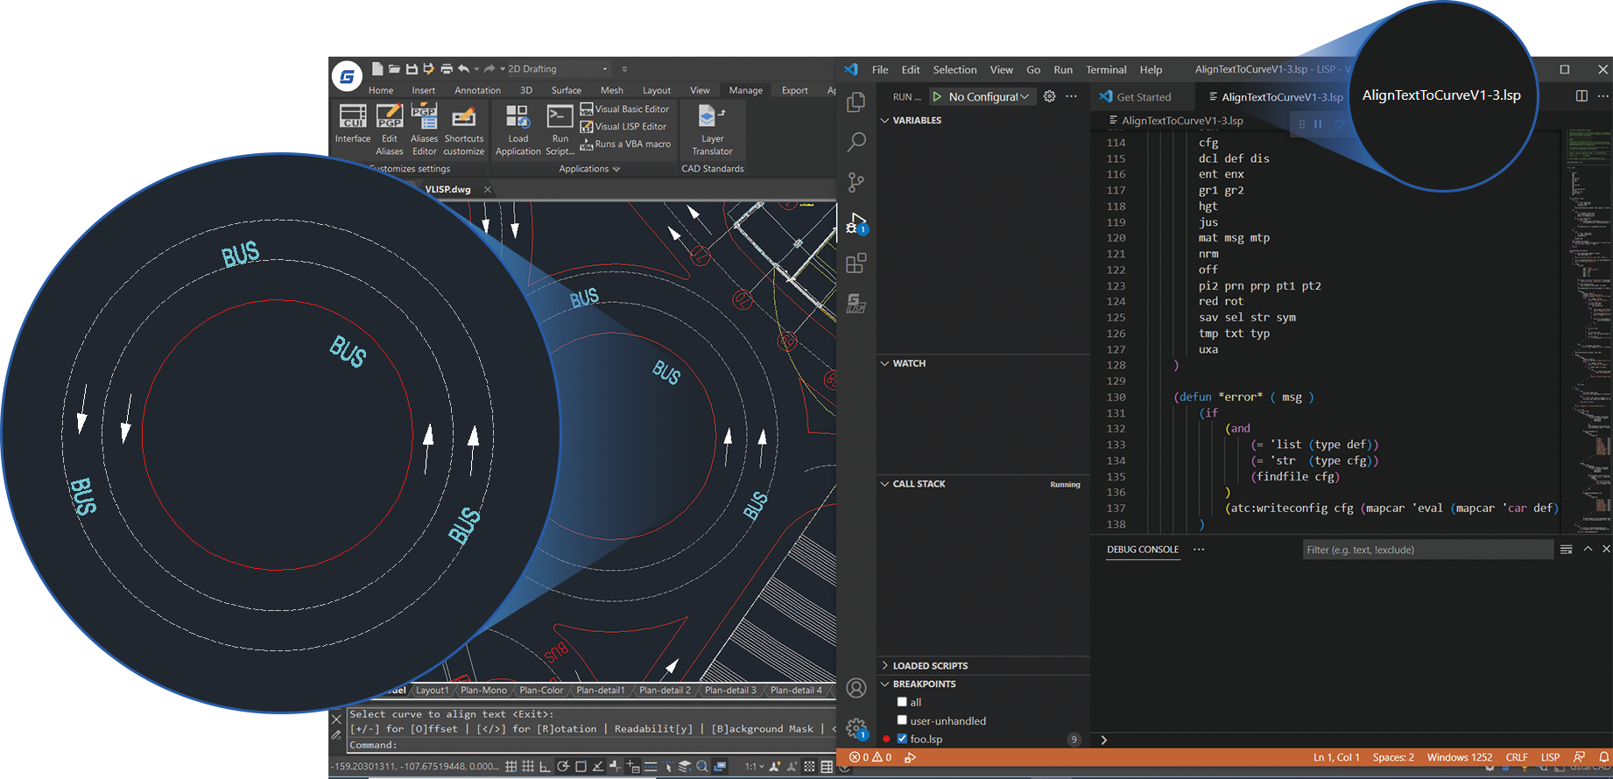Click the LISP language mode in status bar
This screenshot has height=779, width=1613.
click(x=1550, y=757)
